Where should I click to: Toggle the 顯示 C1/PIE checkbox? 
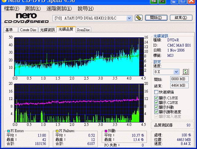(x=156, y=98)
